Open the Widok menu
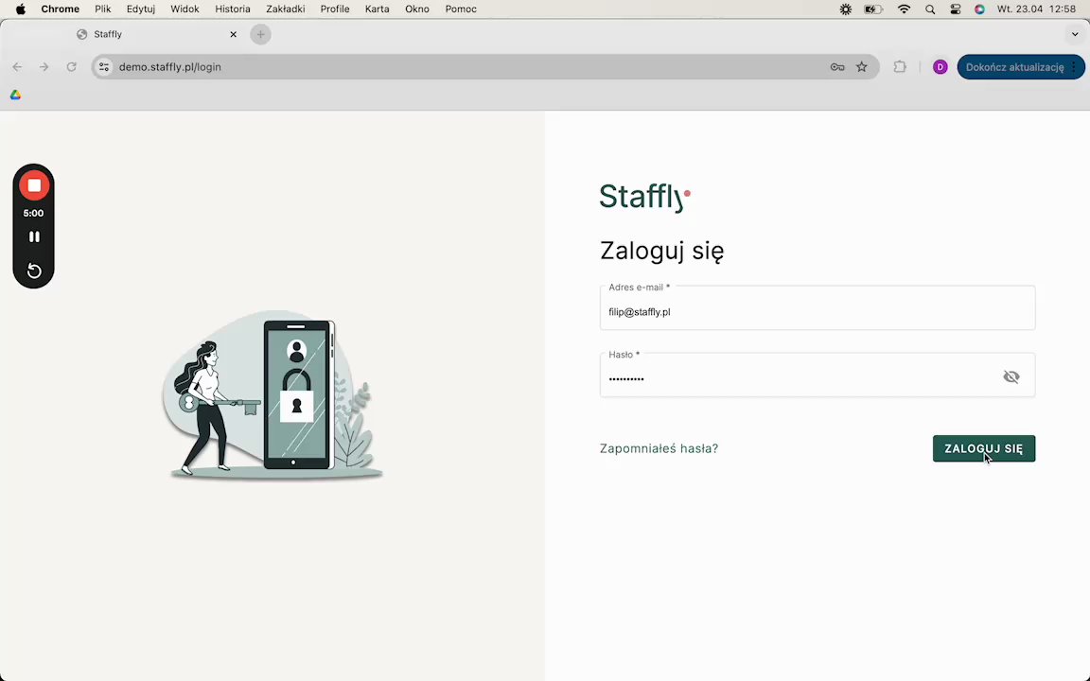The image size is (1090, 681). [185, 9]
